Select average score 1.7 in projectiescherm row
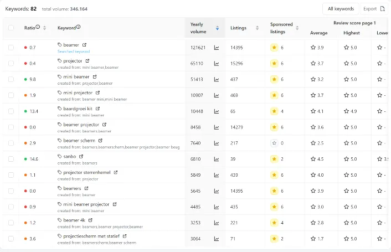 320,239
